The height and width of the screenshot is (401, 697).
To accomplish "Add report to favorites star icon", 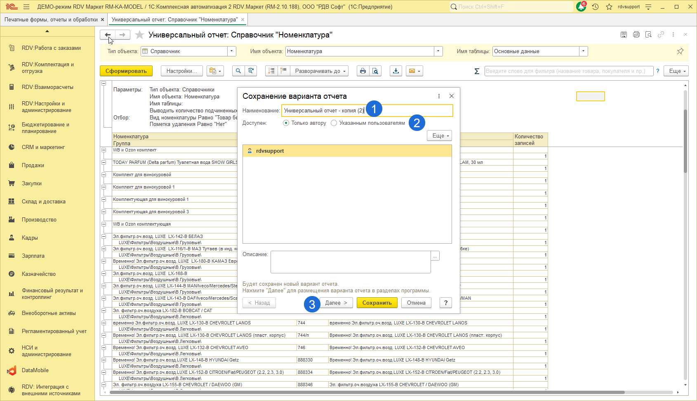I will point(140,35).
